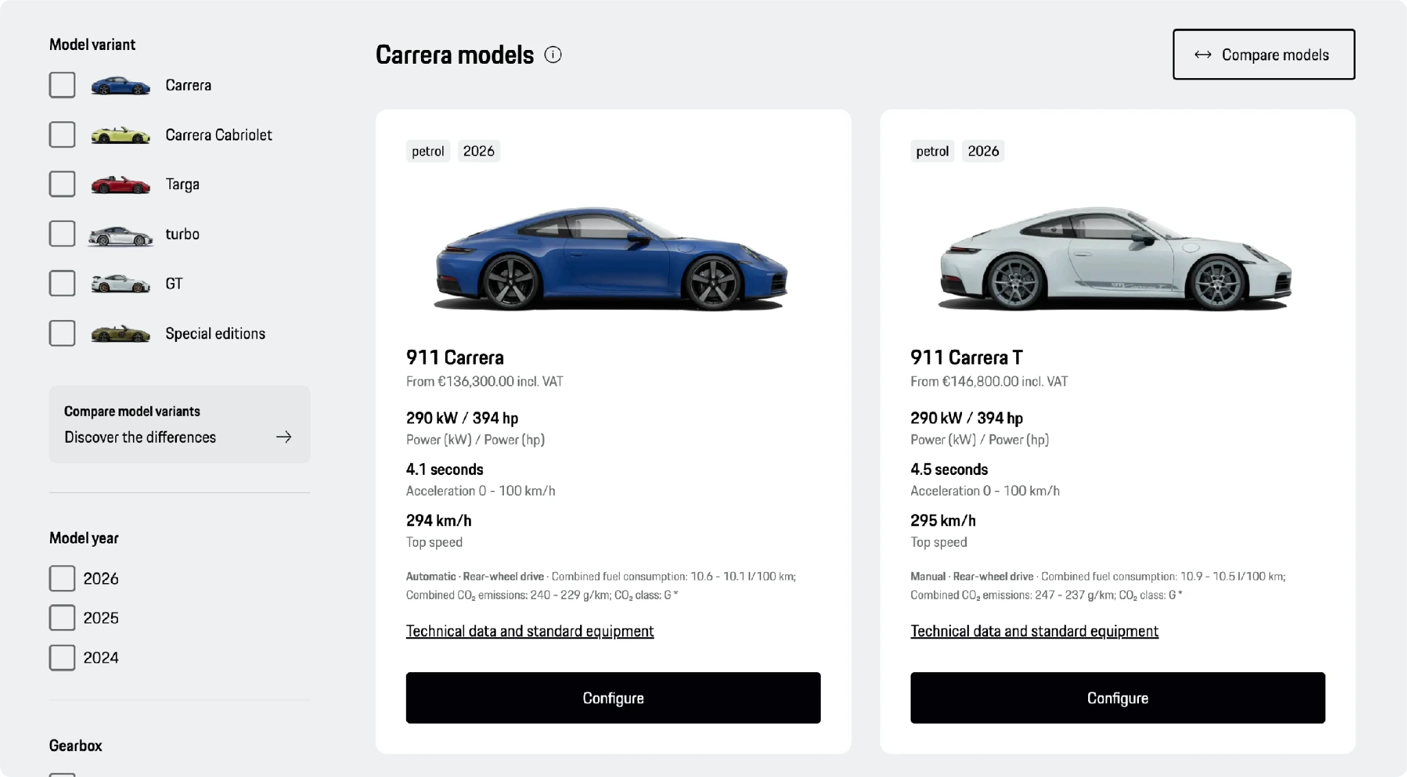Click the olive Special editions car icon
The width and height of the screenshot is (1407, 777).
click(x=121, y=334)
